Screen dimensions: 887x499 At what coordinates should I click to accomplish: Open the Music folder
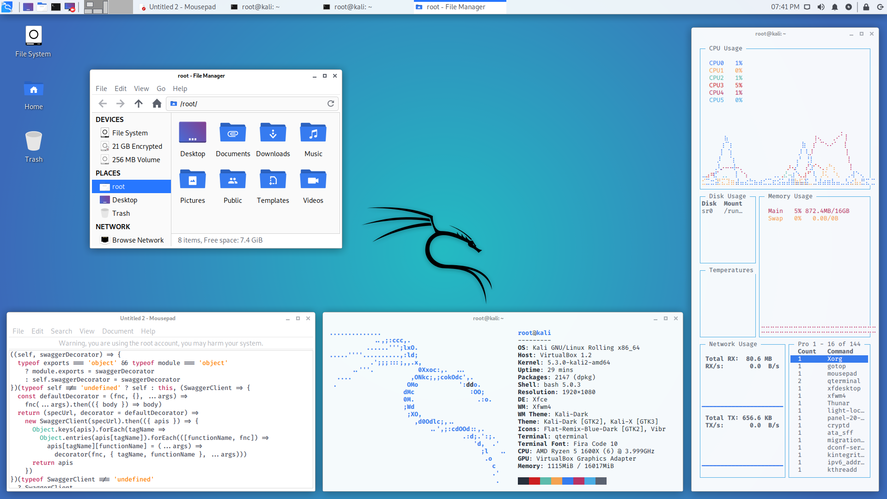point(313,139)
